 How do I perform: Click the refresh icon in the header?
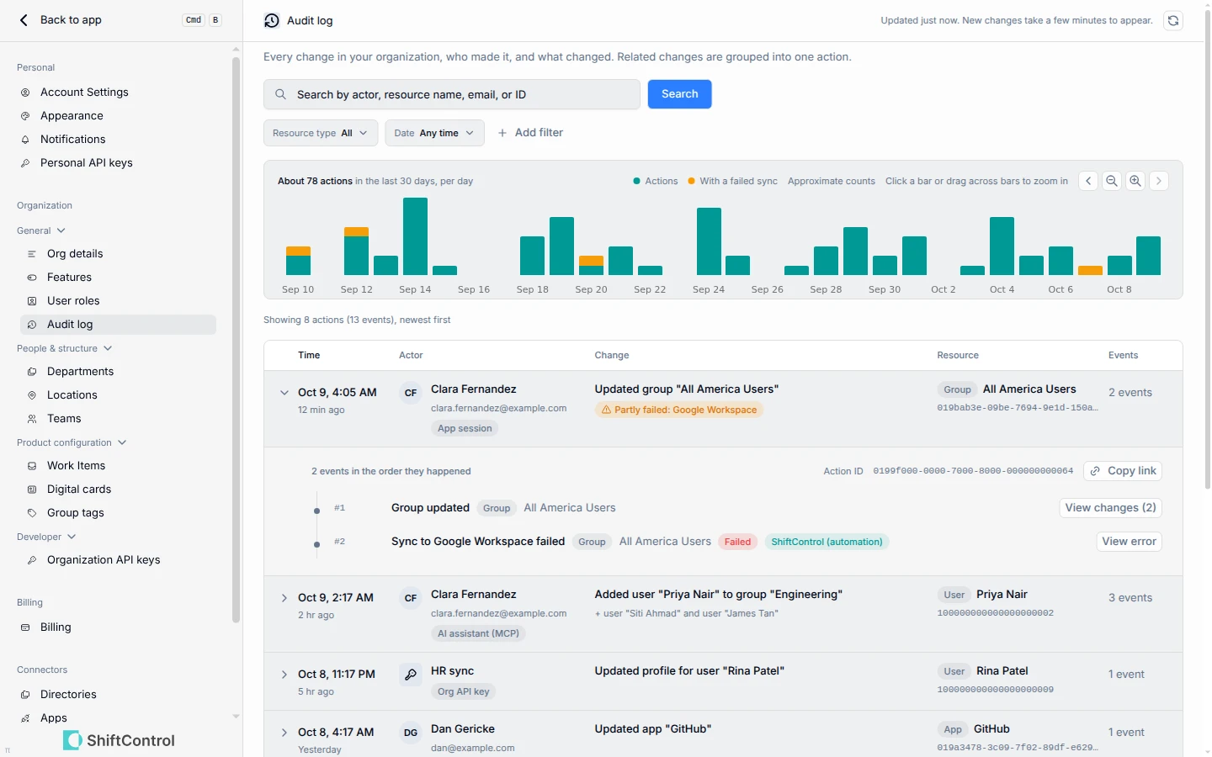pos(1172,20)
